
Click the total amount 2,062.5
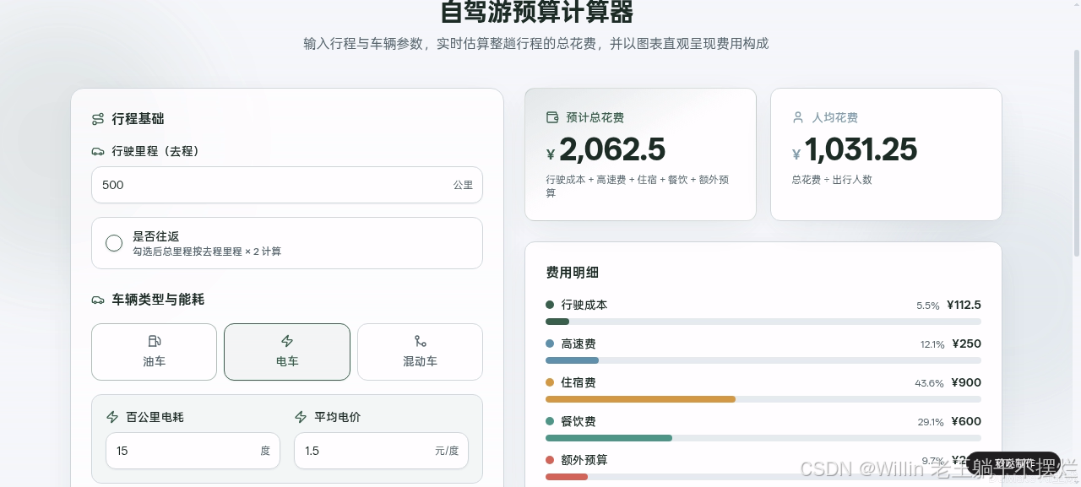tap(612, 149)
